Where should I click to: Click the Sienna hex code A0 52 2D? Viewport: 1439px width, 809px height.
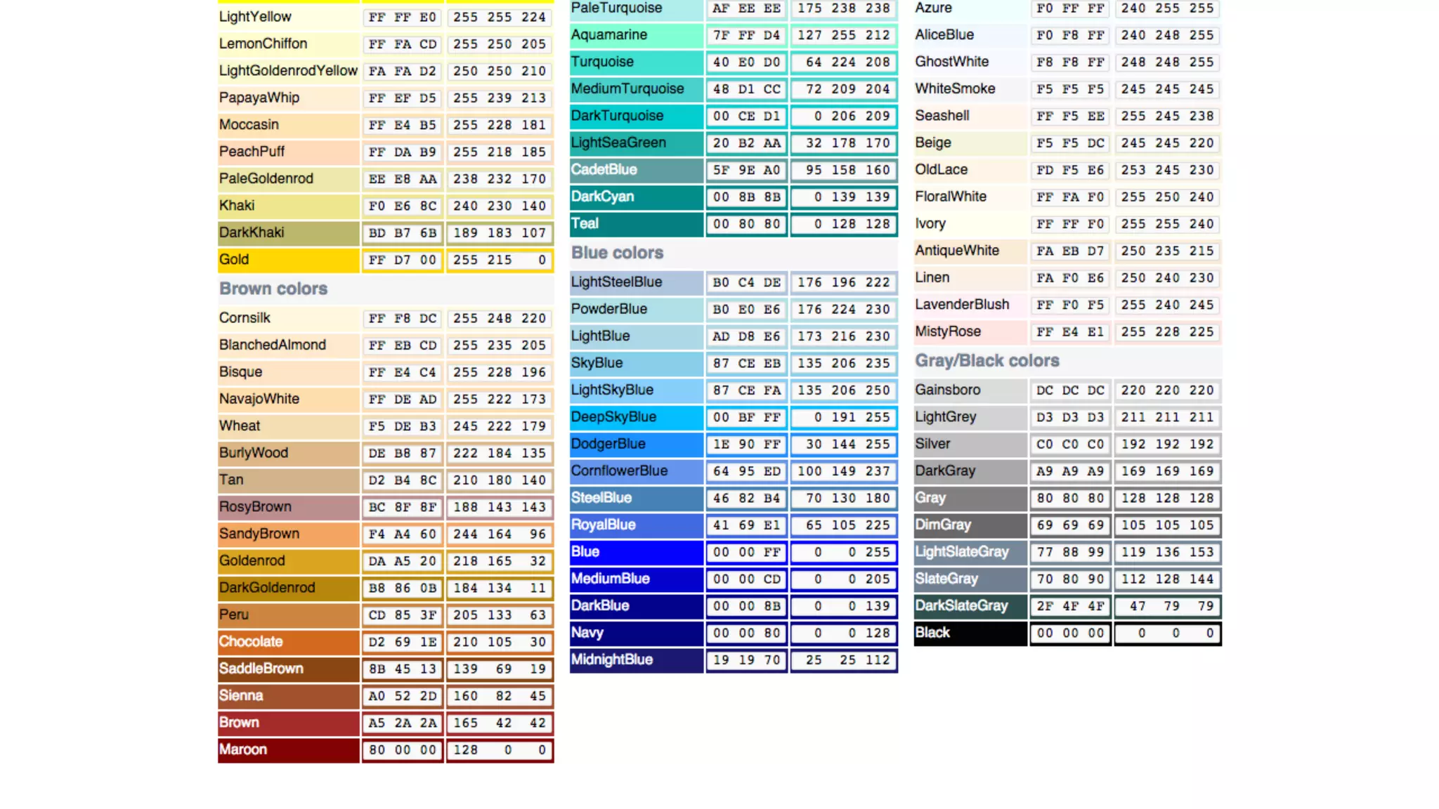click(x=403, y=696)
